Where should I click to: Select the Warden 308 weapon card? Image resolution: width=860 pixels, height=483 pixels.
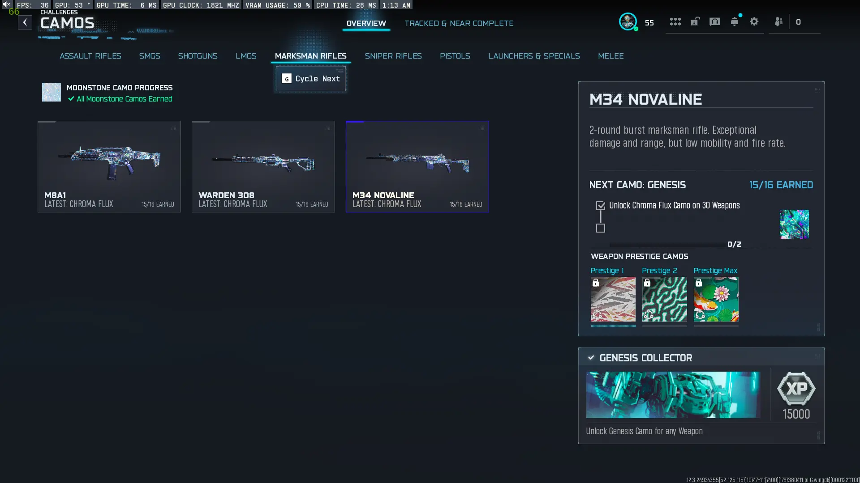point(263,166)
